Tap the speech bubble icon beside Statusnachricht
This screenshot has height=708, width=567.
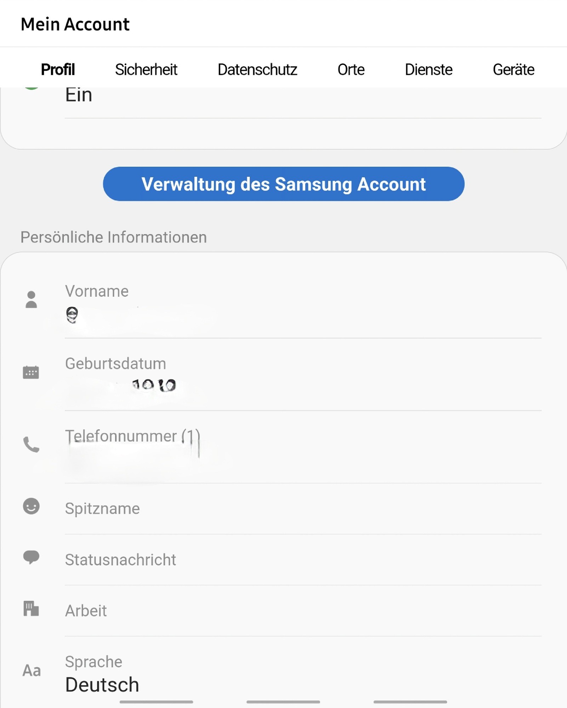[31, 557]
